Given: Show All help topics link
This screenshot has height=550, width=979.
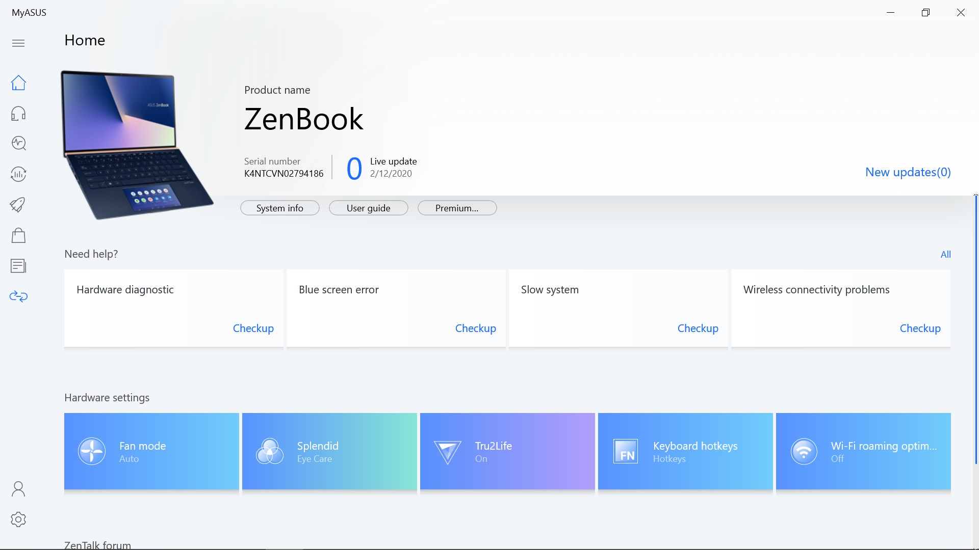Looking at the screenshot, I should (x=945, y=254).
